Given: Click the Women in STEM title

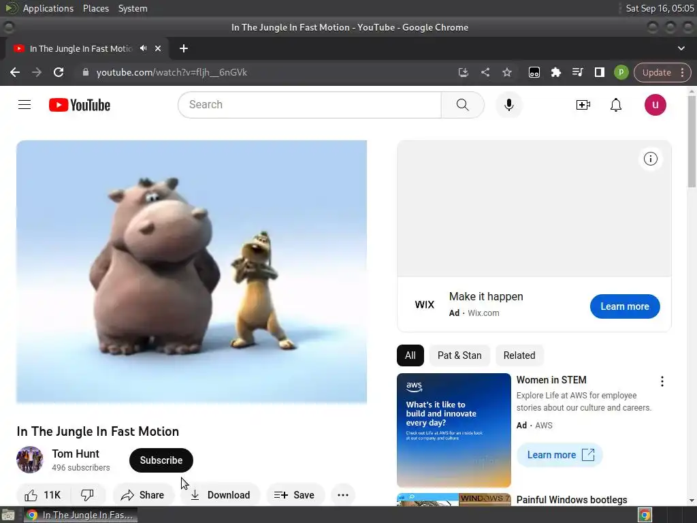Looking at the screenshot, I should point(551,380).
